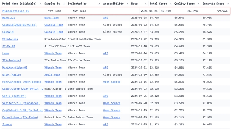Open the Luma model link
The image size is (231, 129).
(x=5, y=53)
